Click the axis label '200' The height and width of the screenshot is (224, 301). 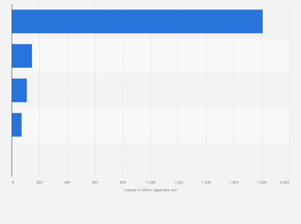tap(40, 182)
